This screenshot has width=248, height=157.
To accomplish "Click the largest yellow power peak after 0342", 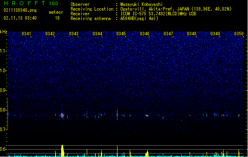I will tap(62, 151).
